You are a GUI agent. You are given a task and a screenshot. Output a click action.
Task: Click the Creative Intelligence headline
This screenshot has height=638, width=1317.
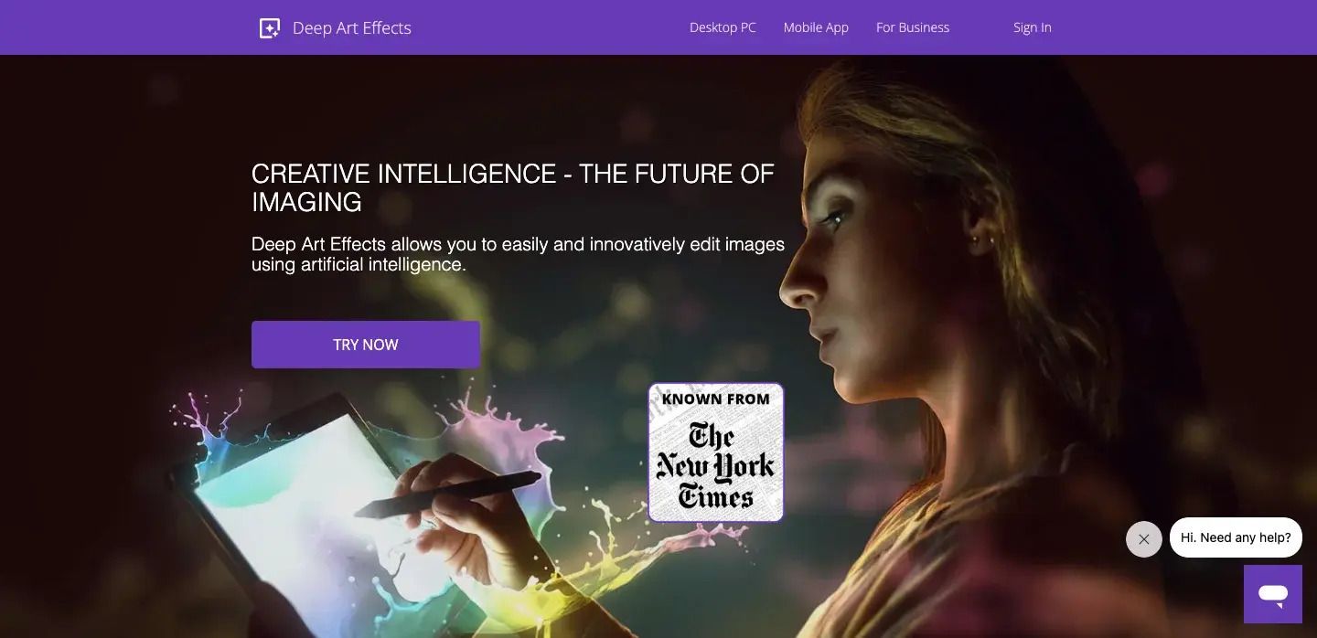[513, 187]
